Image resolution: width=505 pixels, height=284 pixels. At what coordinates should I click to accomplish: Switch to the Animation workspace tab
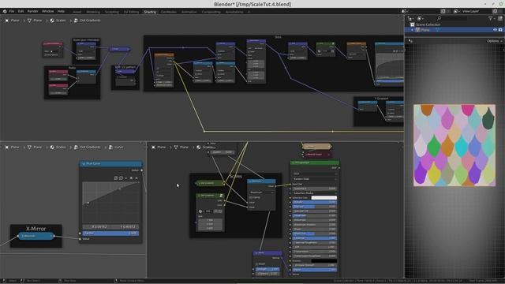click(x=189, y=12)
